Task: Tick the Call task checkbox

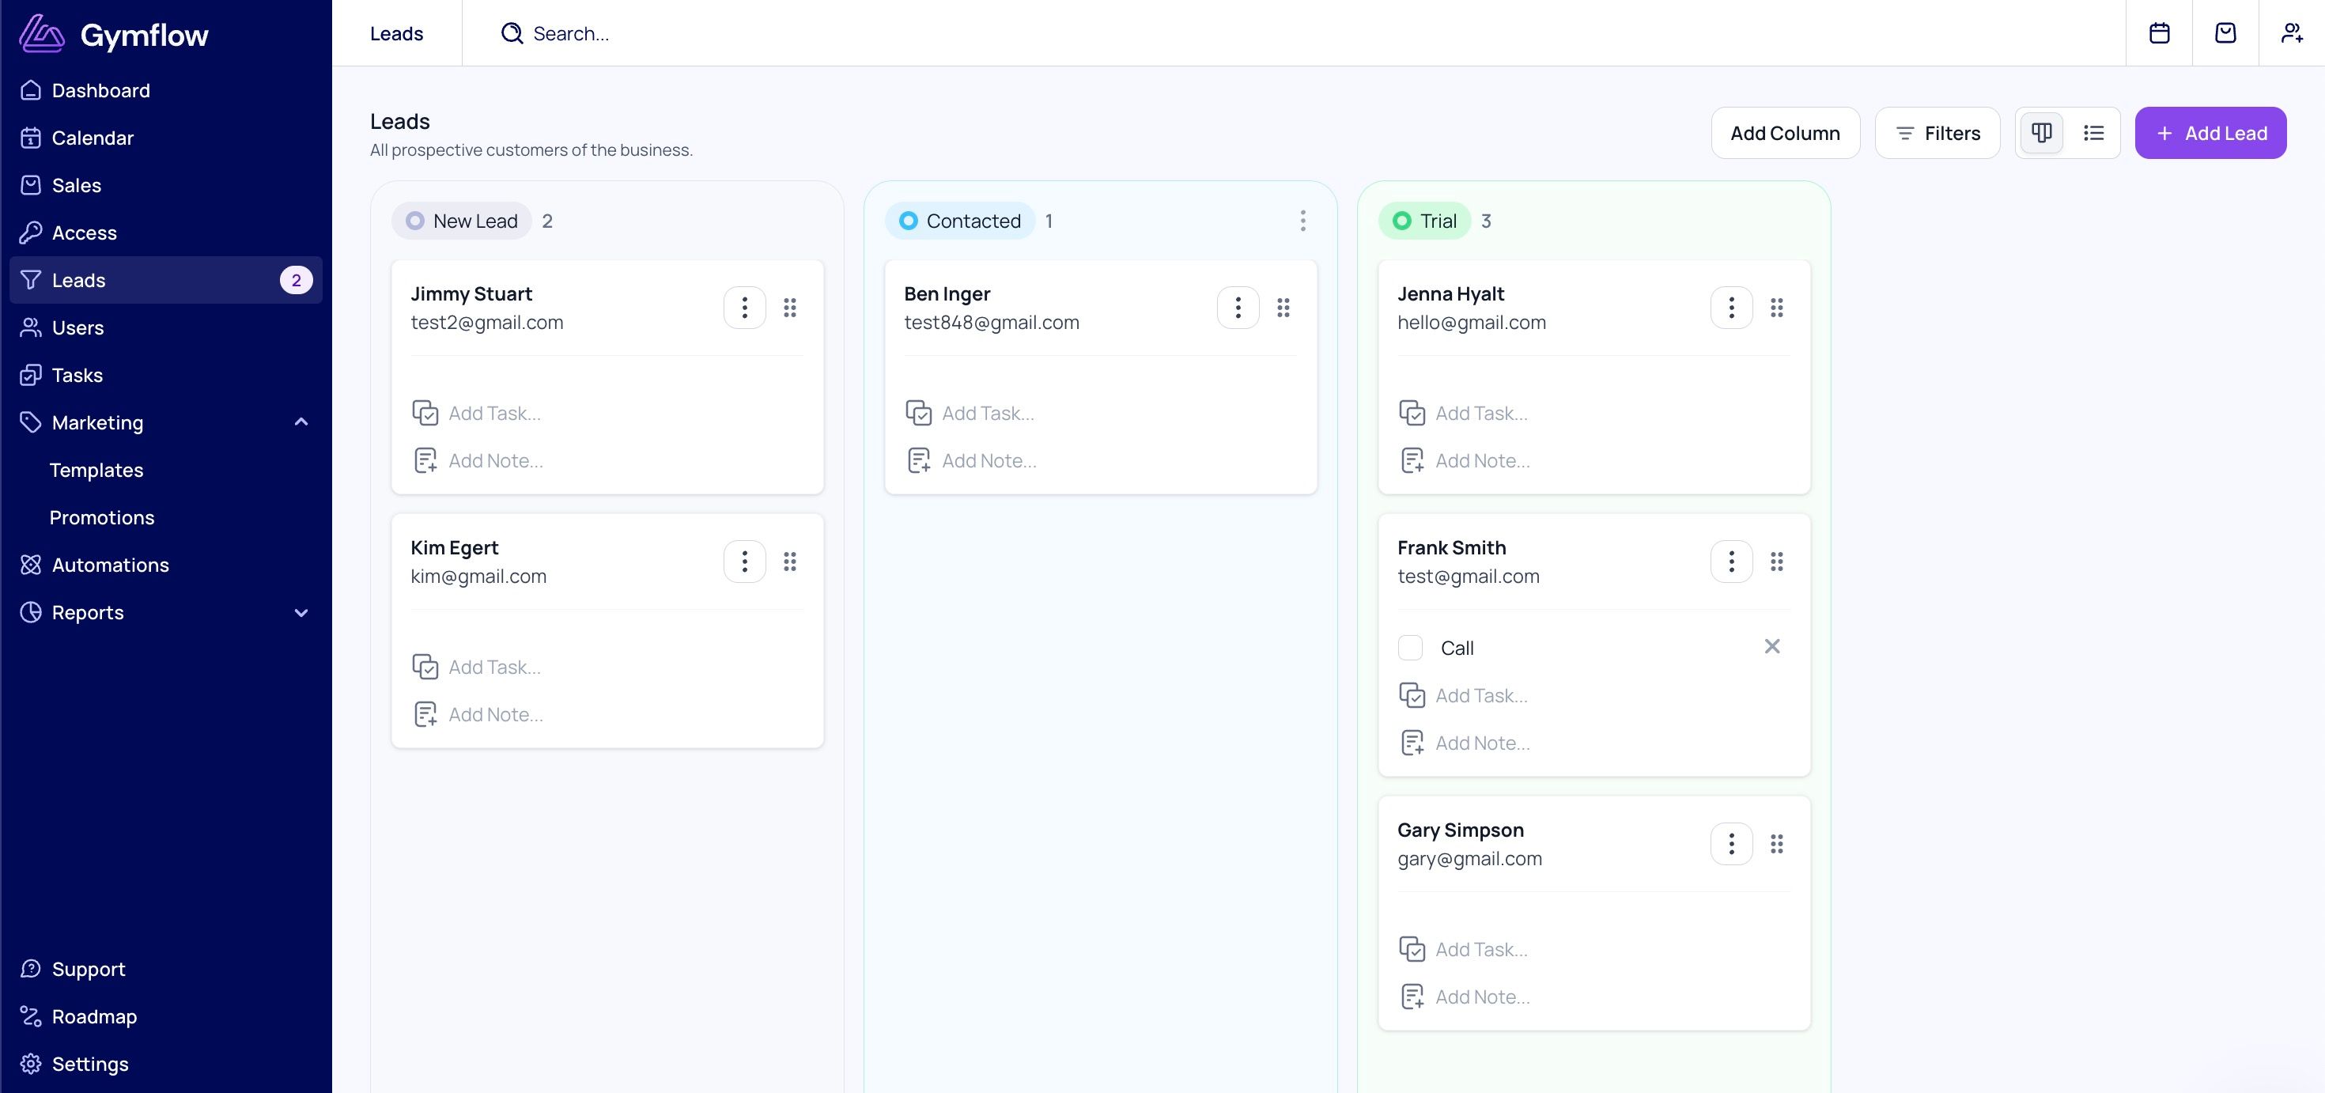Action: (1410, 647)
